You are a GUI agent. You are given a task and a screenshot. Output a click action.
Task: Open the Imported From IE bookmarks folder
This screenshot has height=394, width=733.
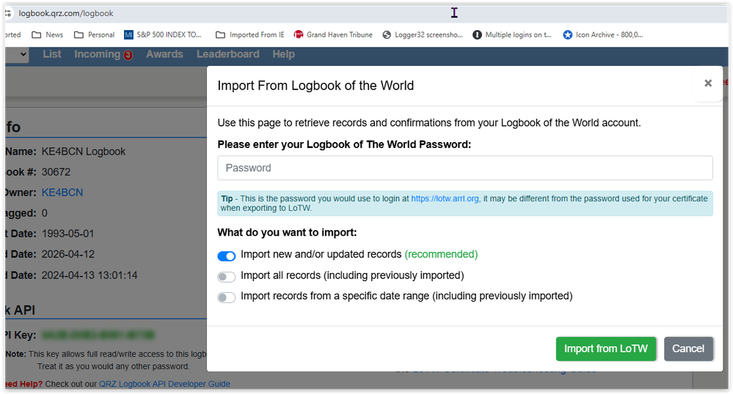point(249,34)
